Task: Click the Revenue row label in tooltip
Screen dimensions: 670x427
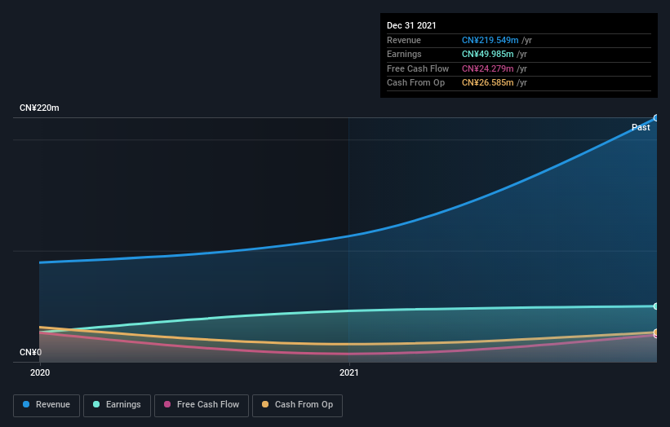Action: pyautogui.click(x=404, y=41)
